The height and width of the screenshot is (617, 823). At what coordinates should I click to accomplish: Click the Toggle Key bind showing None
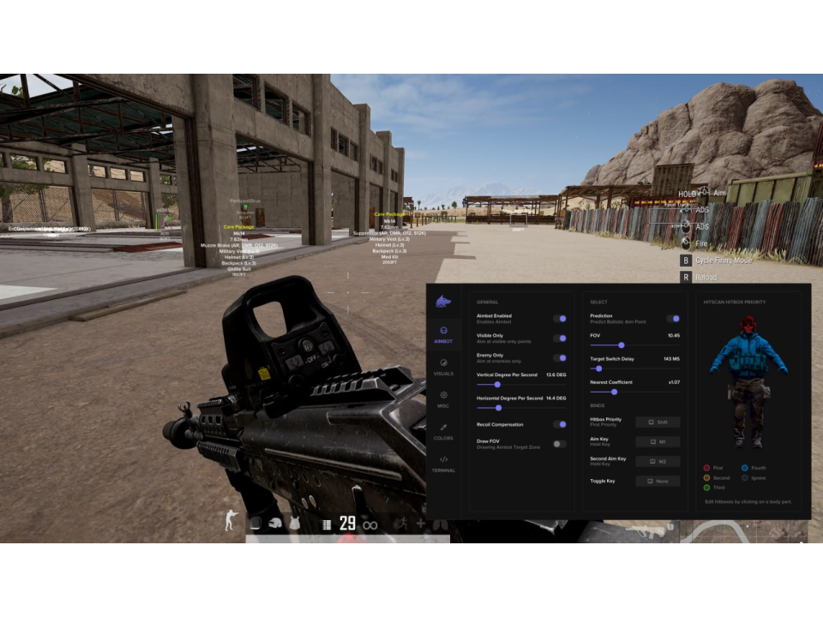(x=658, y=481)
